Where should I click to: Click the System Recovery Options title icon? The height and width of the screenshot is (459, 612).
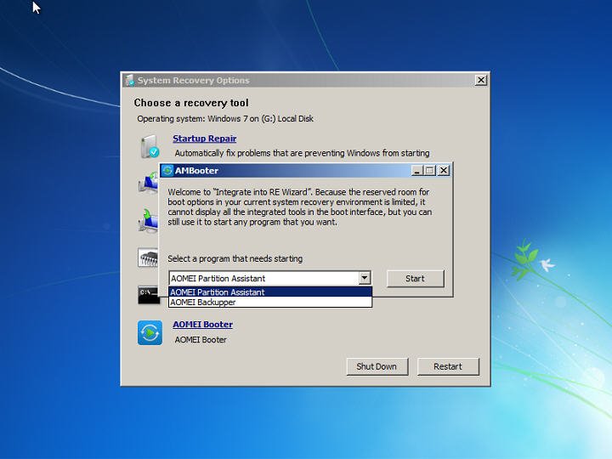[x=129, y=81]
